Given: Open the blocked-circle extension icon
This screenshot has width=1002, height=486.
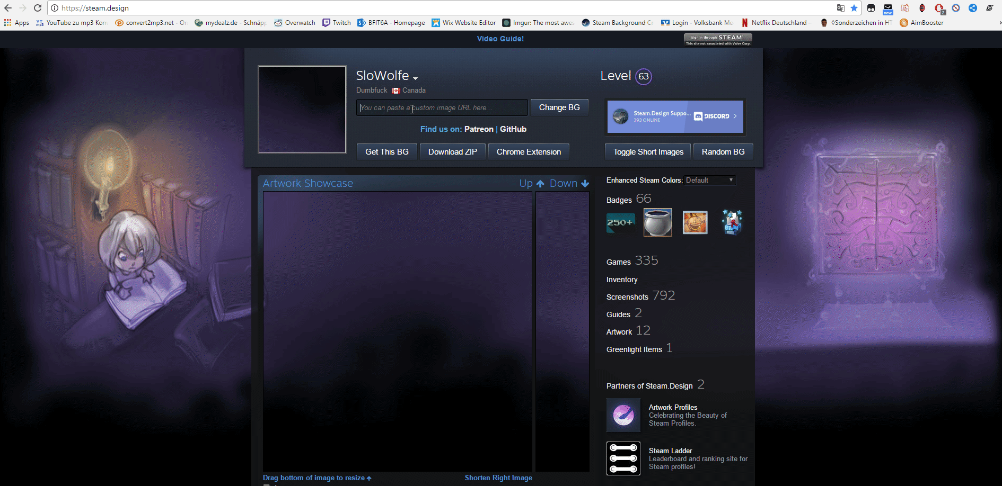Looking at the screenshot, I should pyautogui.click(x=956, y=8).
